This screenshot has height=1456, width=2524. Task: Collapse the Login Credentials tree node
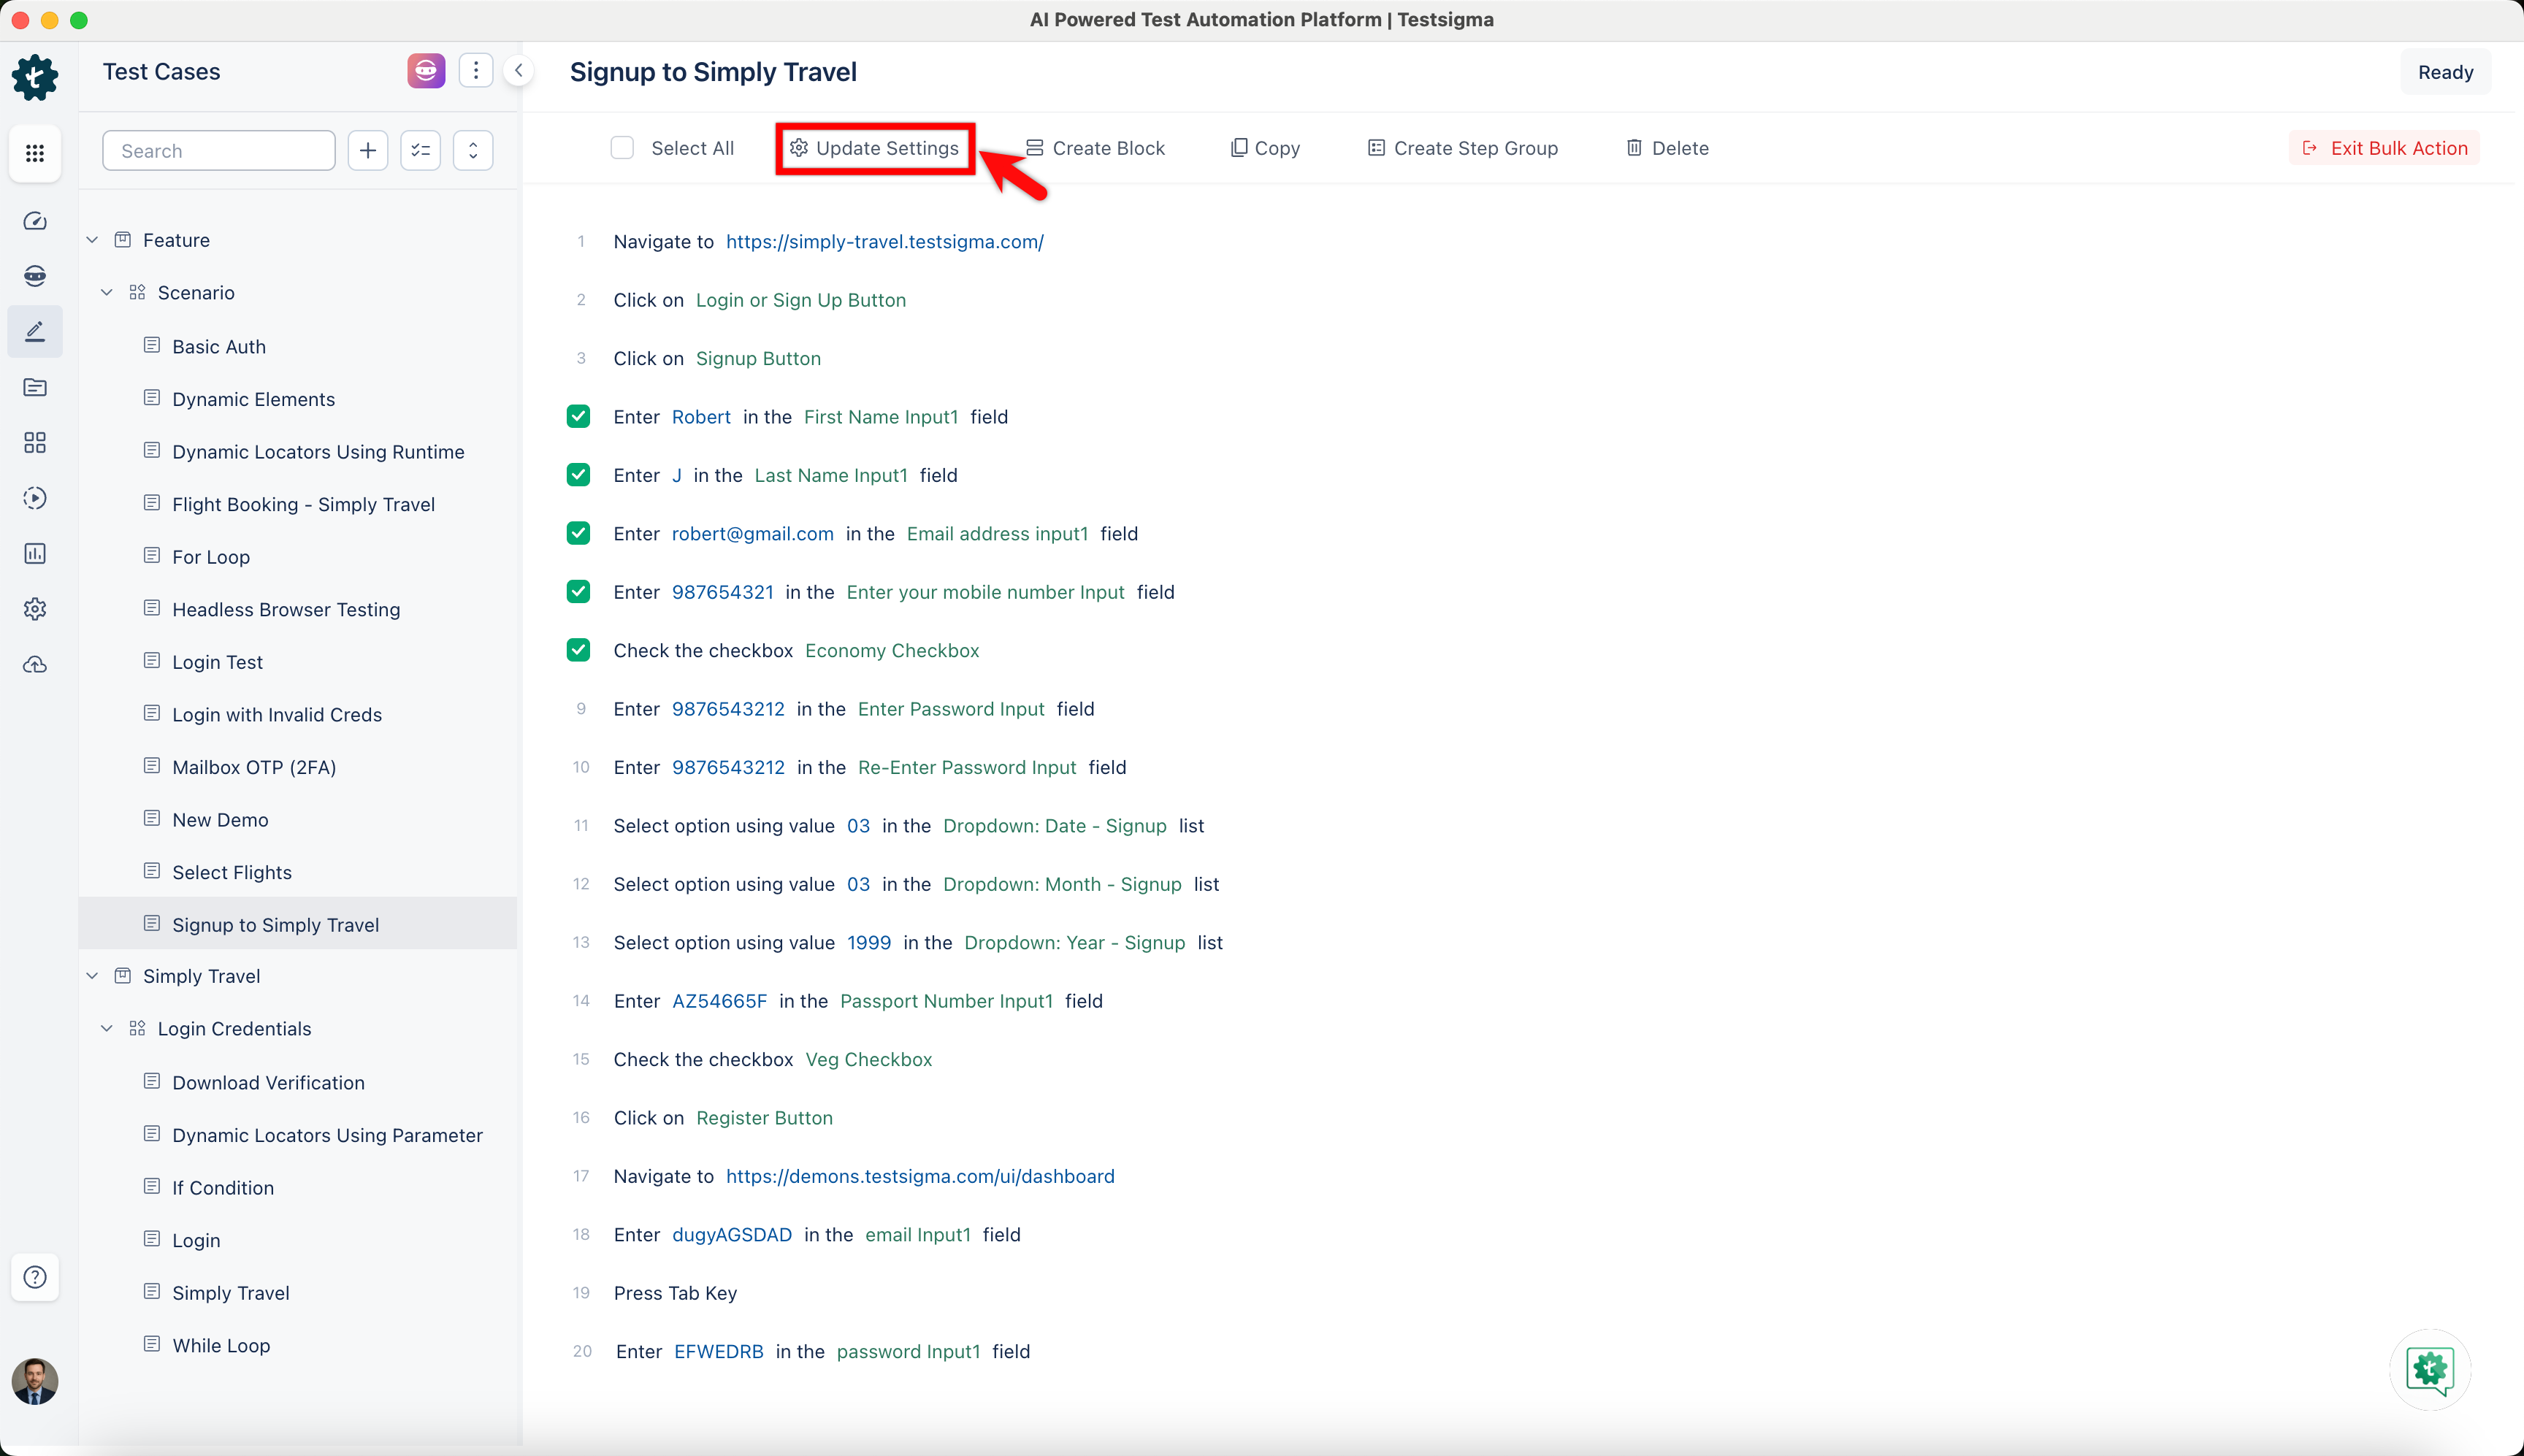click(107, 1029)
